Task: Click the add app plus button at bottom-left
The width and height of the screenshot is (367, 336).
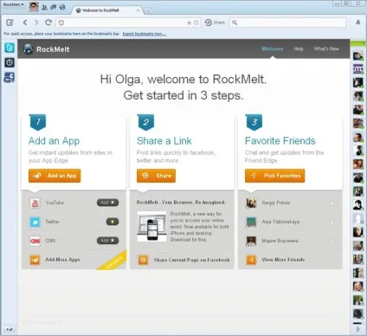Action: (10, 329)
